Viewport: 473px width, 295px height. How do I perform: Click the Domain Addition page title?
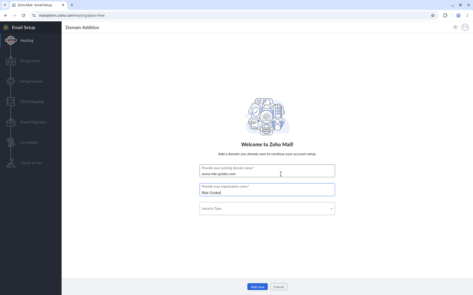click(x=82, y=27)
